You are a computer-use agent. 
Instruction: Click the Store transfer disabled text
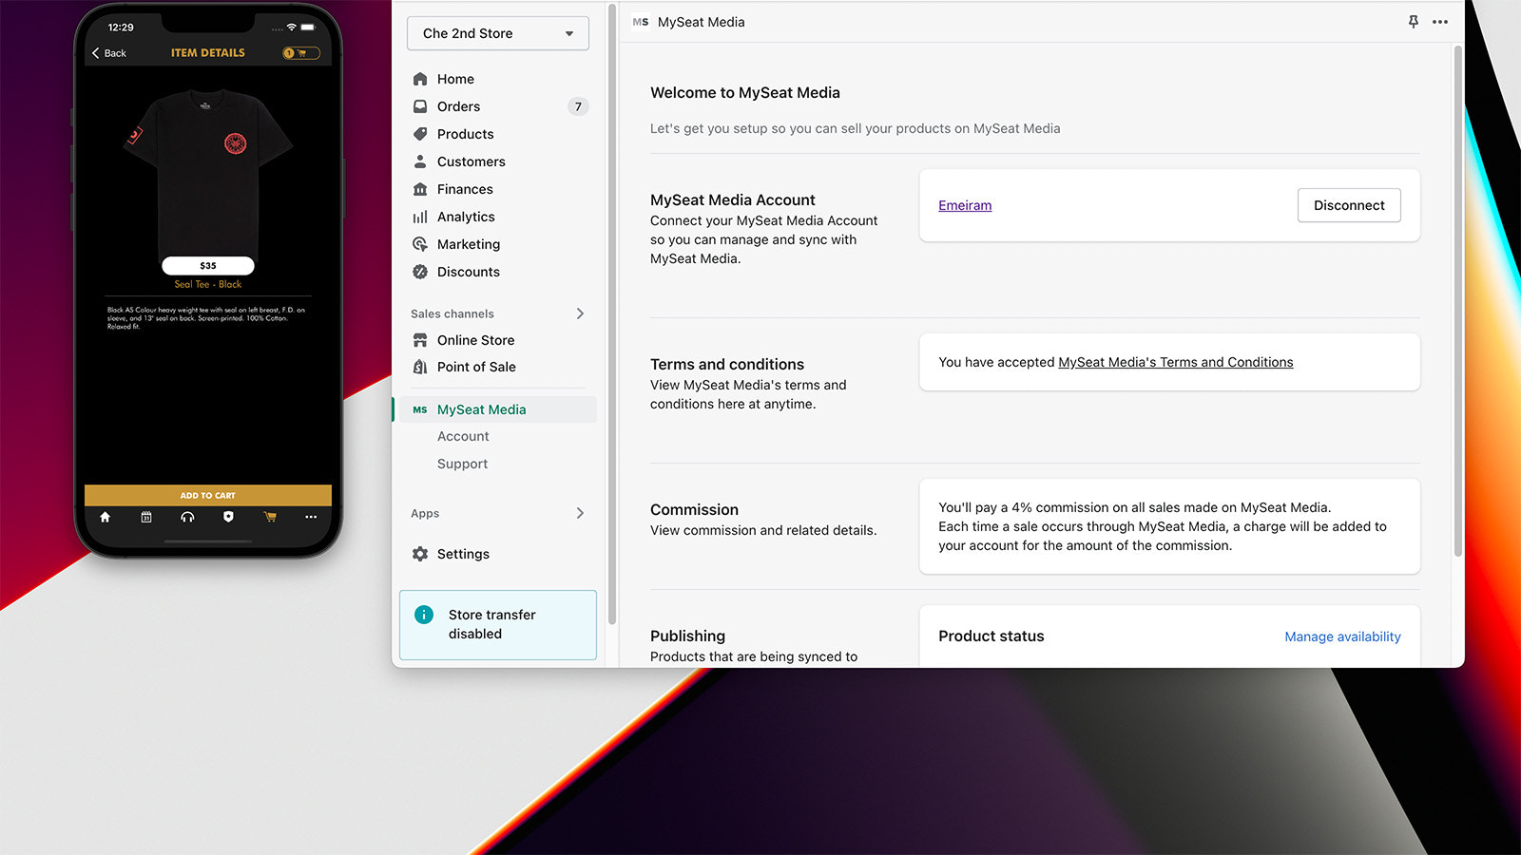pyautogui.click(x=492, y=624)
